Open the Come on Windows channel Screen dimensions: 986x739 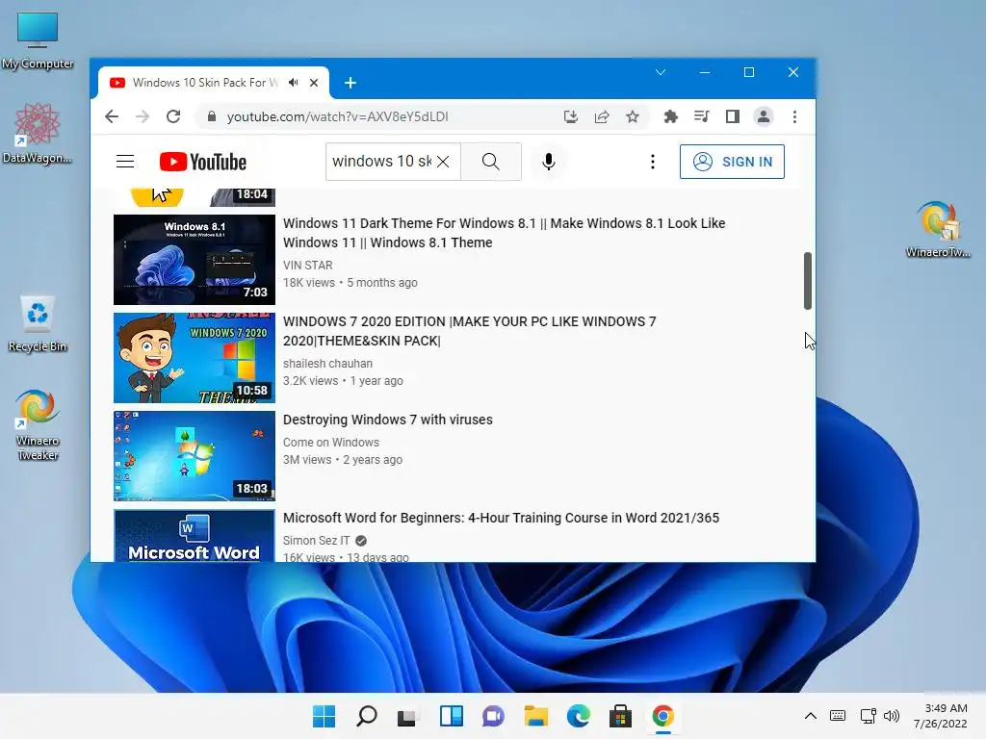331,443
